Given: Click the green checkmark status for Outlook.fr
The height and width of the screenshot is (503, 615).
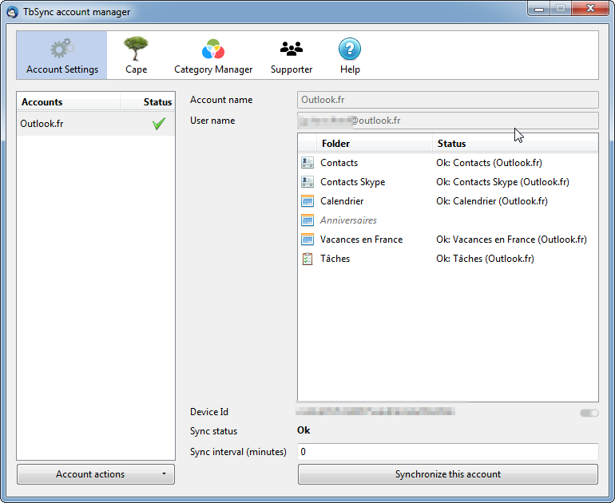Looking at the screenshot, I should 158,124.
